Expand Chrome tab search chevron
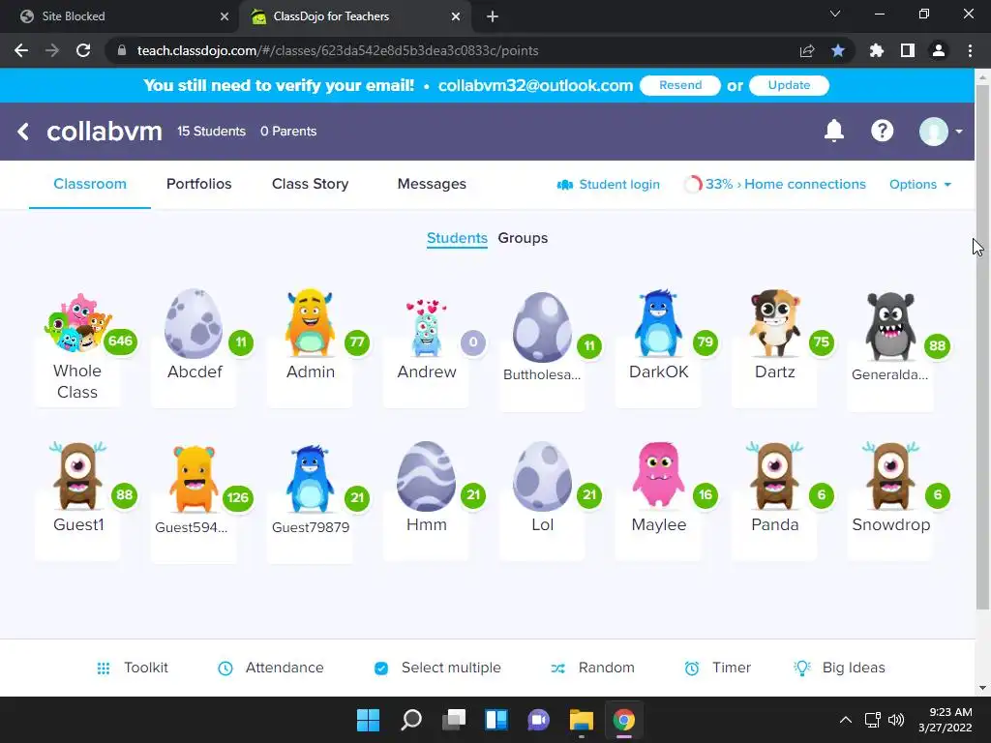 click(x=835, y=14)
